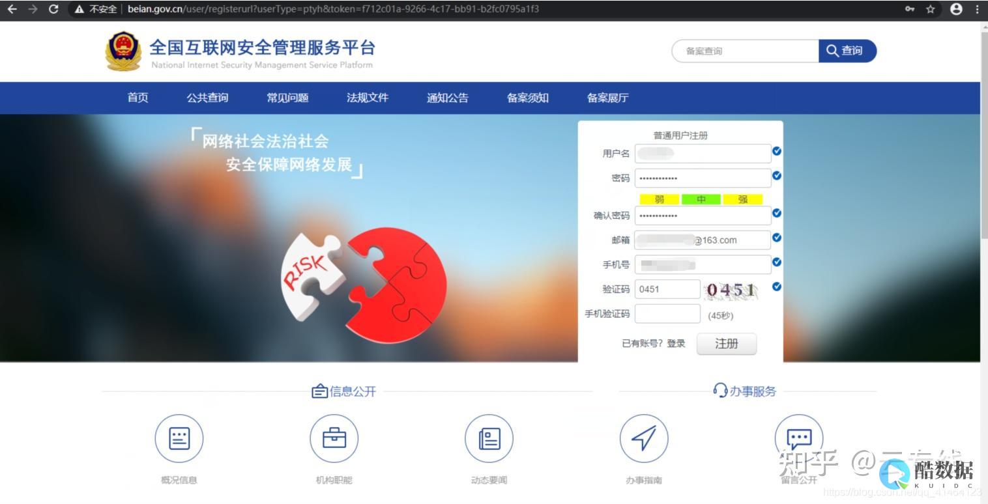
Task: Open the 留言公开 chat bubble icon
Action: (x=799, y=439)
